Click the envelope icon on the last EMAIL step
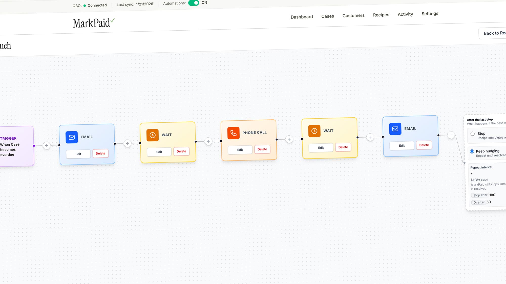This screenshot has height=284, width=506. [395, 129]
